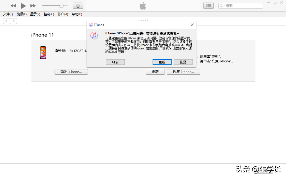Open the AirPlay output button
Screen dimensions: 286x178
tap(78, 6)
